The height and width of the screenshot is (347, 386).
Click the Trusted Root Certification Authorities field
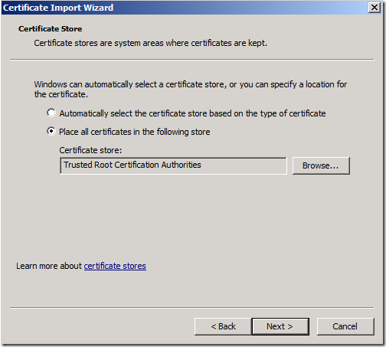click(x=173, y=165)
